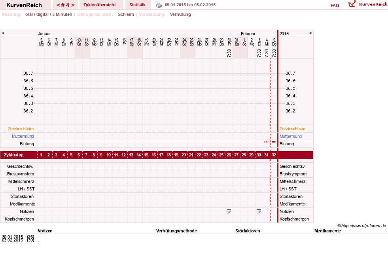Screen dimensions: 388x270
Task: Collapse chart with right-side < arrow
Action: (x=310, y=33)
